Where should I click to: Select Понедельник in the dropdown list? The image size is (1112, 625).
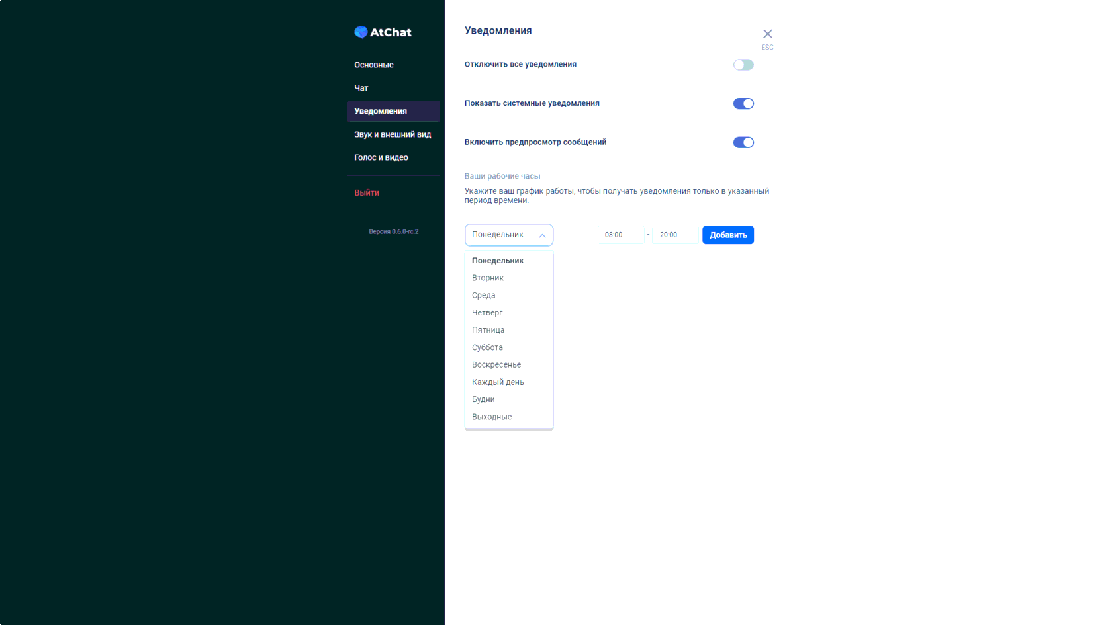click(x=509, y=261)
